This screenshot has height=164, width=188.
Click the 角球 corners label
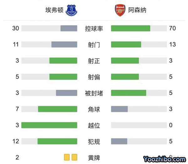(x=94, y=109)
